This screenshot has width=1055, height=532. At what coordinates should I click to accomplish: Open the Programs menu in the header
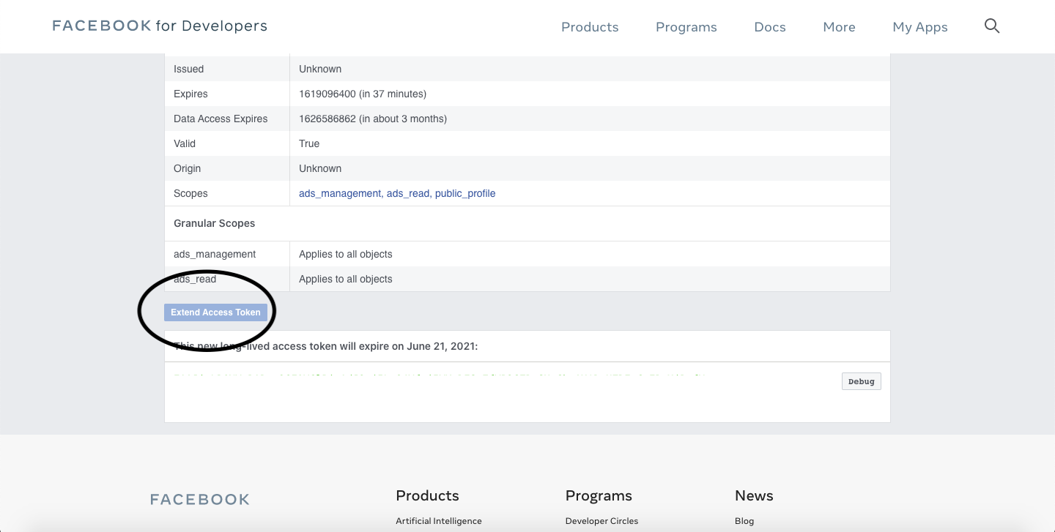pos(686,27)
